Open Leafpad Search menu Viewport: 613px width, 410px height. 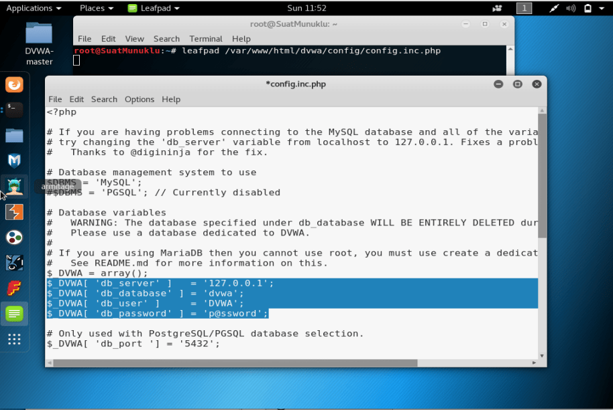(104, 99)
